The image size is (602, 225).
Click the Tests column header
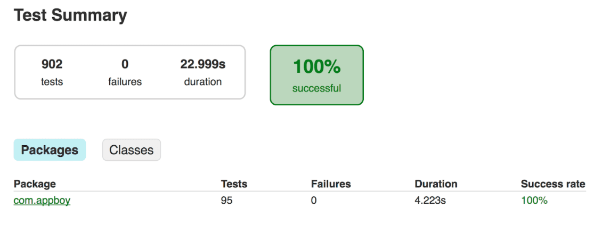click(234, 184)
